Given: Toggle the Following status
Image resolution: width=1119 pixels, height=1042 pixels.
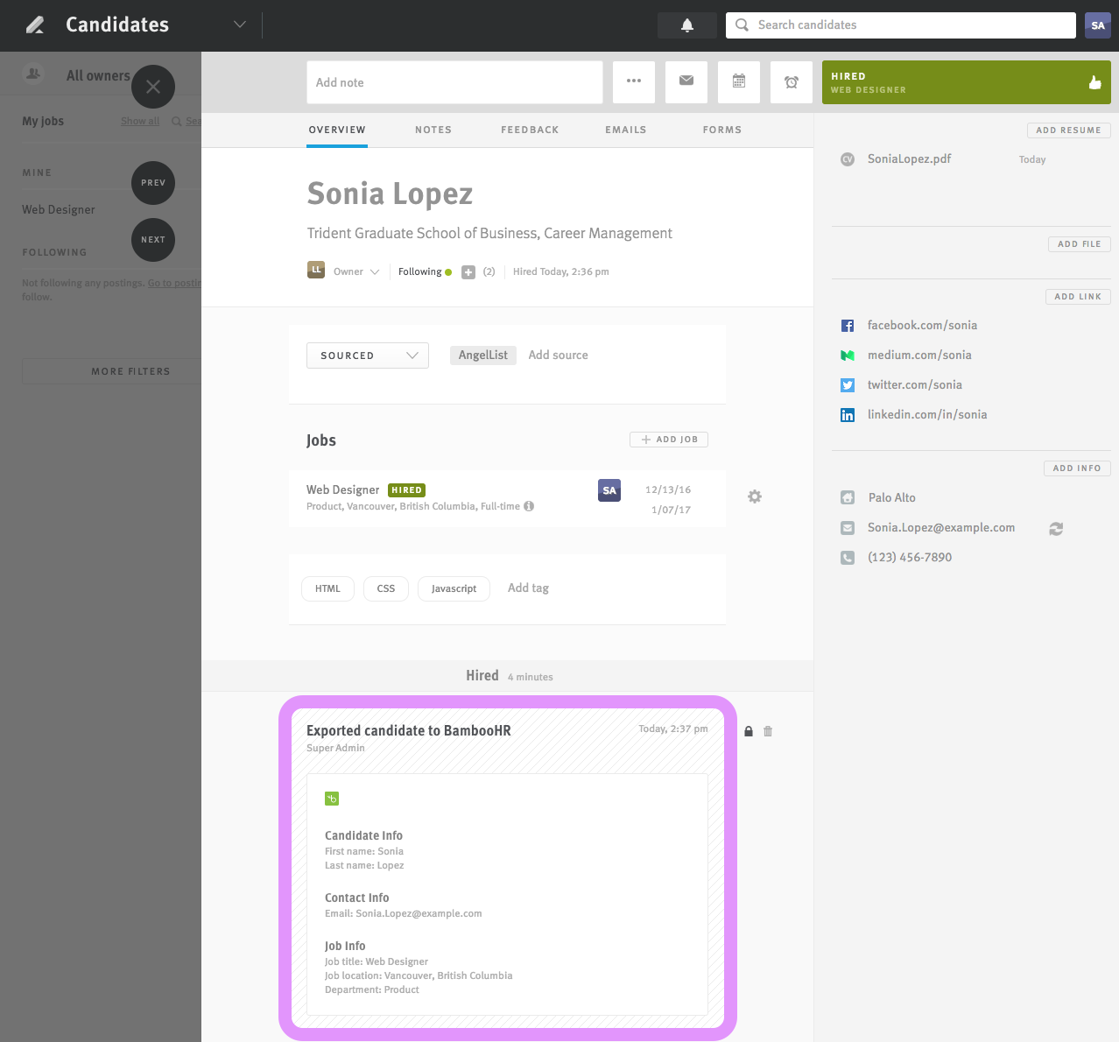Looking at the screenshot, I should pos(425,272).
